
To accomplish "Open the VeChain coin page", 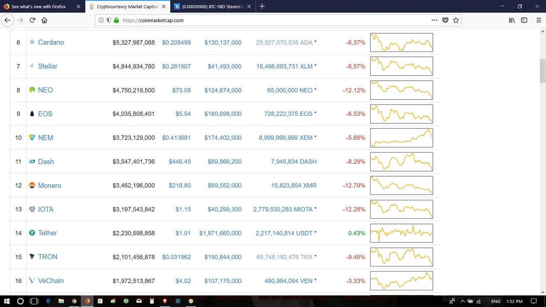I will pyautogui.click(x=51, y=281).
